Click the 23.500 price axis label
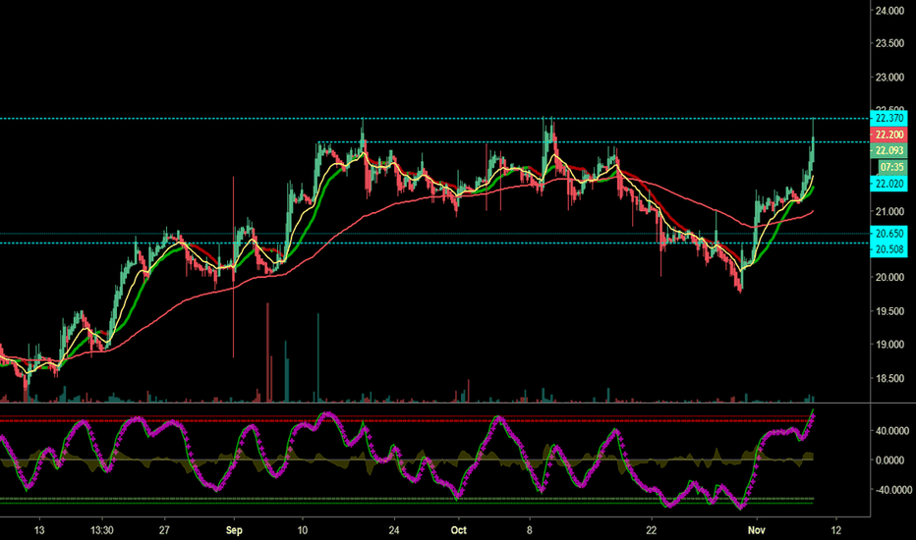The width and height of the screenshot is (916, 540). coord(889,44)
